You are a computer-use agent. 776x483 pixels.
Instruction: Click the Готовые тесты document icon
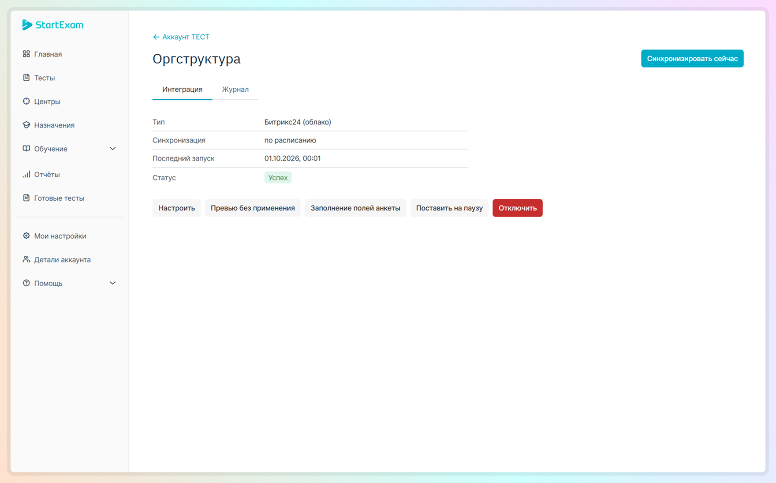coord(26,198)
